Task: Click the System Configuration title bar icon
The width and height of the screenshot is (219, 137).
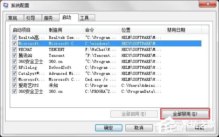Action: (6, 5)
